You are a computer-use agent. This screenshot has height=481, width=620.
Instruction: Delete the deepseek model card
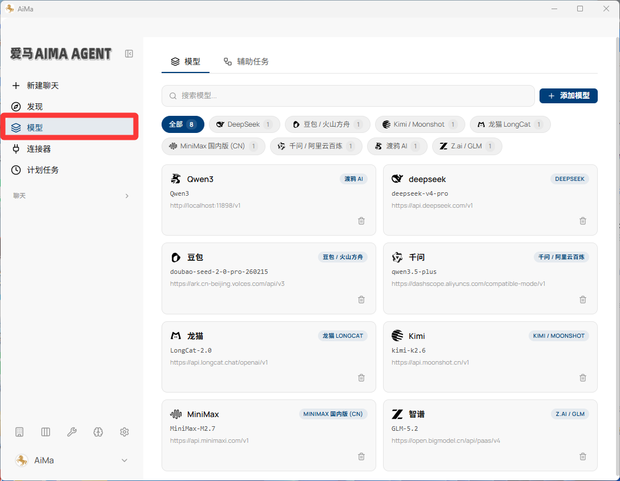click(583, 221)
